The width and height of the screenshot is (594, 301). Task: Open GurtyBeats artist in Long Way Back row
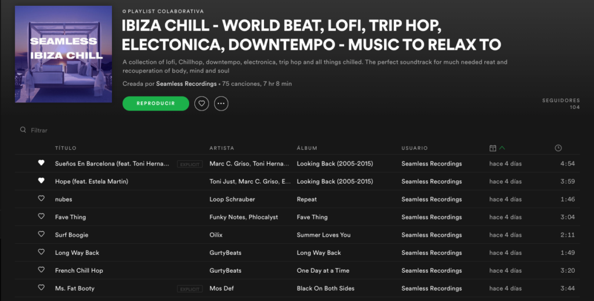click(226, 252)
